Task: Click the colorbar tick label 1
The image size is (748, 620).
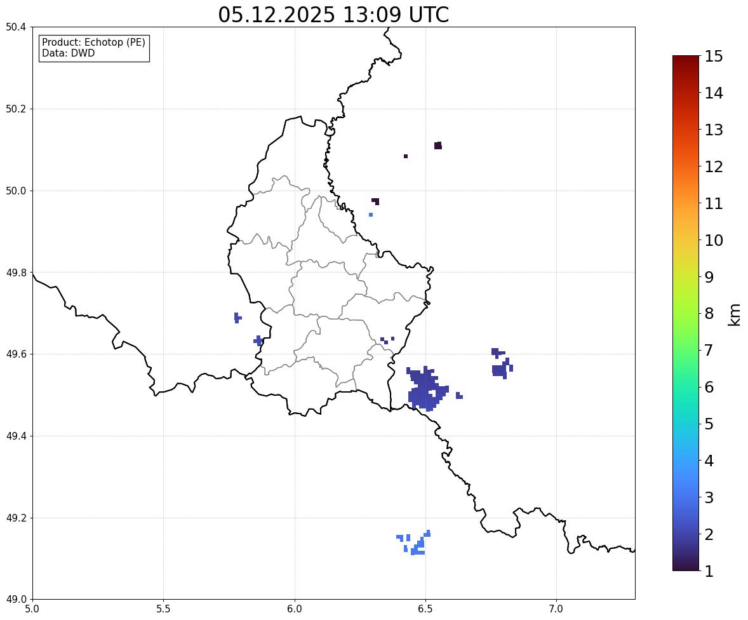Action: click(x=709, y=571)
